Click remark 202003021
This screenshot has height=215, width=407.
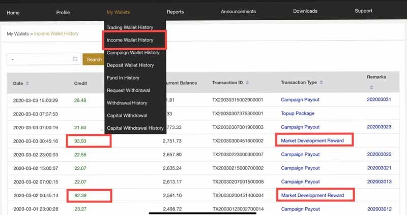click(379, 168)
